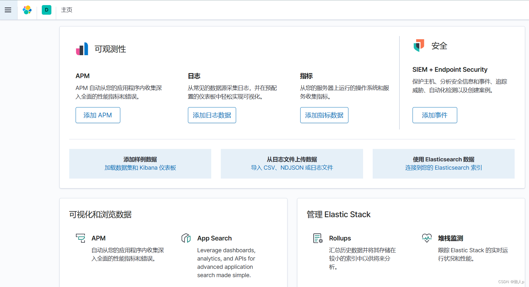Open 导入 CSV、NDJSON 或日志文件 link
Viewport: 529px width, 287px height.
[292, 168]
